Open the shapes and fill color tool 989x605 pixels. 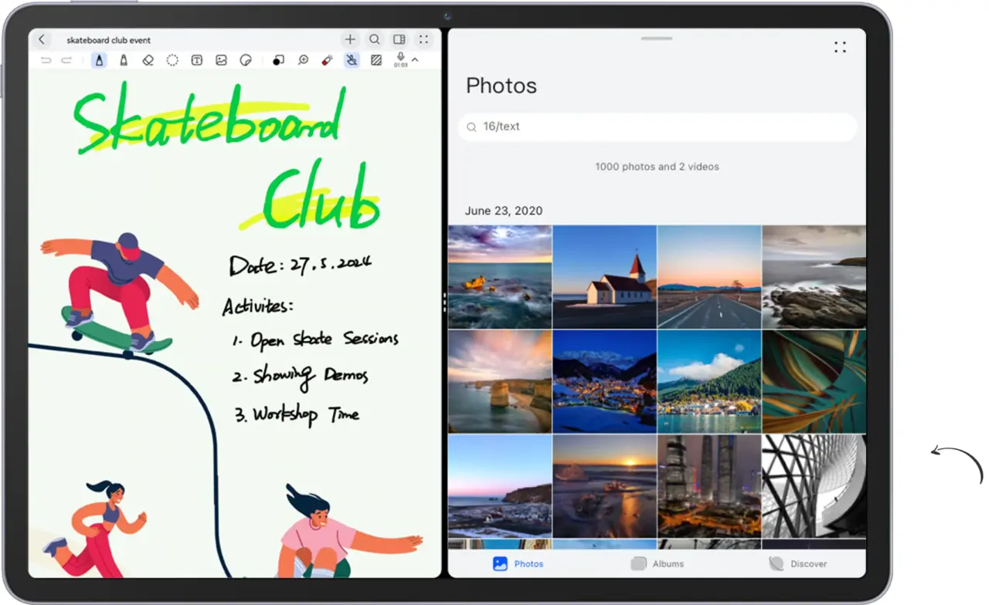click(x=278, y=60)
